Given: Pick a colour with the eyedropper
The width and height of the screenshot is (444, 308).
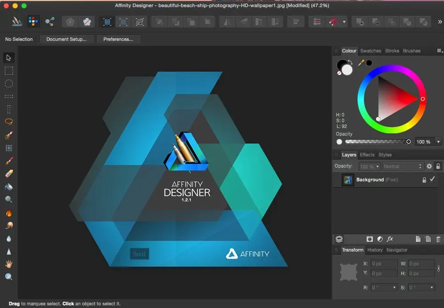Looking at the screenshot, I should tap(361, 63).
